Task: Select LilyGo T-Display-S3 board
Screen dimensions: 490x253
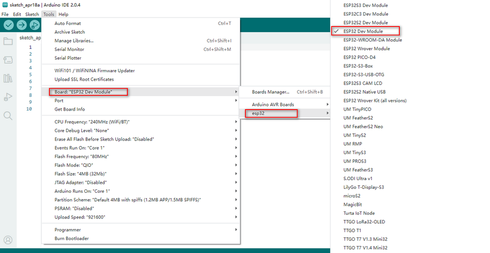Action: click(364, 187)
